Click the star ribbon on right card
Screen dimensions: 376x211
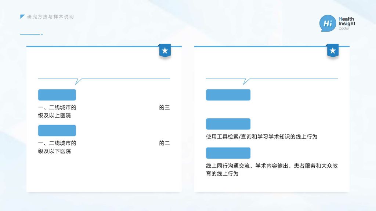333,51
